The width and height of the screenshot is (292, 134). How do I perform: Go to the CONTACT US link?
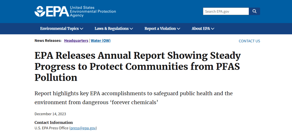point(249,41)
